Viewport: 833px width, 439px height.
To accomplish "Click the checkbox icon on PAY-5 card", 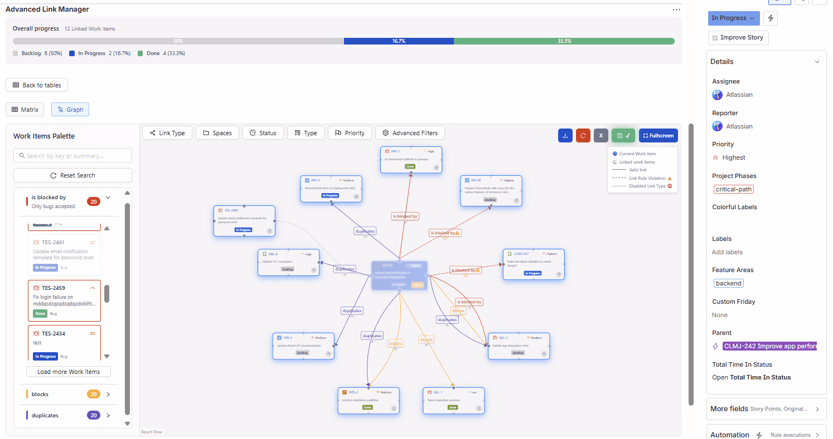I will click(x=306, y=180).
